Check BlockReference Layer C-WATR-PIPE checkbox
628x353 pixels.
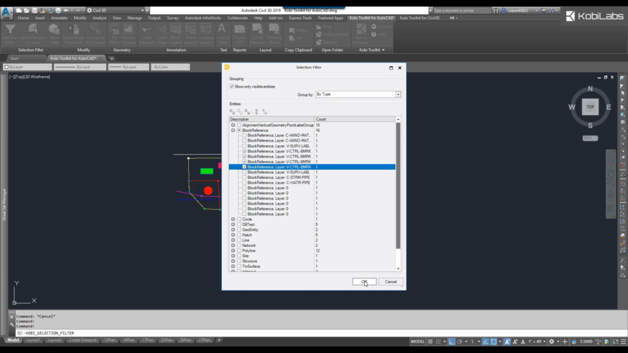coord(244,183)
